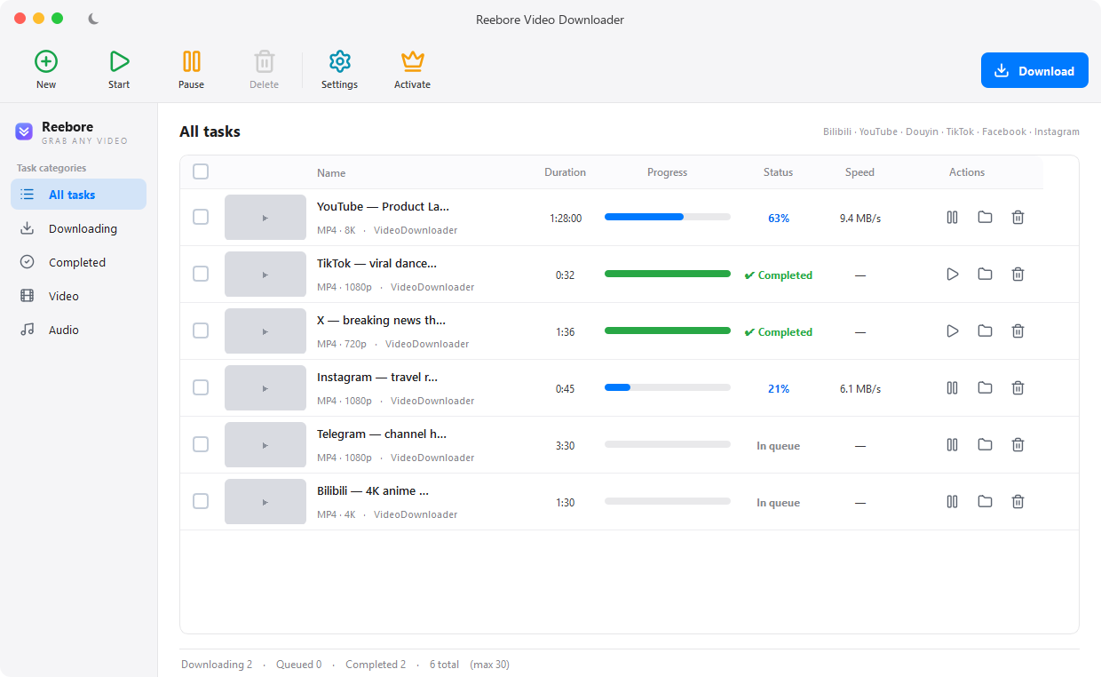
Task: Open folder for TikTok viral dance task
Action: 986,275
